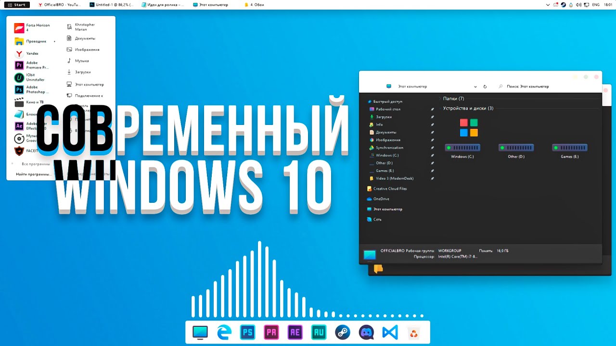The image size is (616, 346).
Task: Click the orange icon after Visual Studio Code
Action: point(413,333)
